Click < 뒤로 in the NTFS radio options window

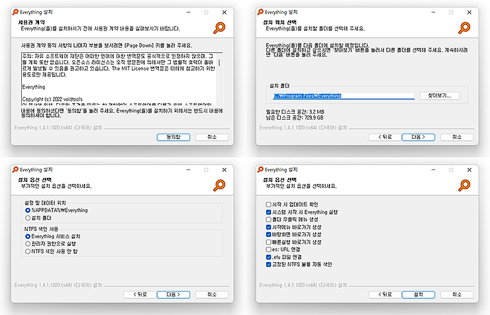click(140, 294)
